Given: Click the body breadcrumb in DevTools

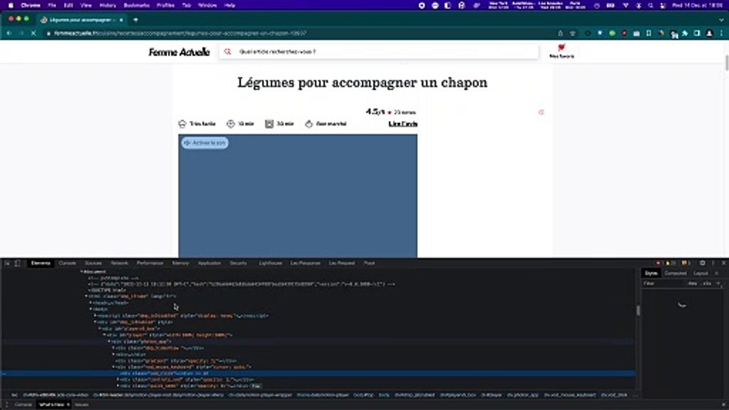Looking at the screenshot, I should coord(384,395).
